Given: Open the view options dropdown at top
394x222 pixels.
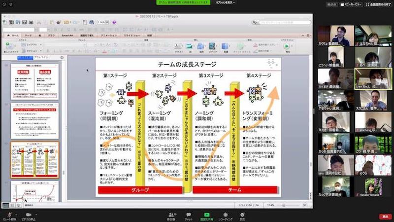Looking at the screenshot, I should 226,2.
